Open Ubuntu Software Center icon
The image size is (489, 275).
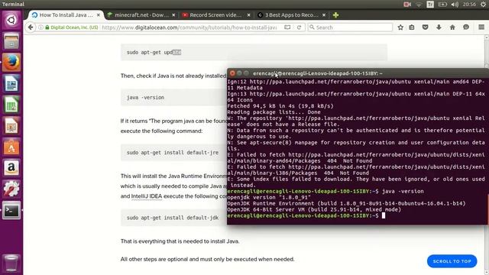pyautogui.click(x=11, y=147)
